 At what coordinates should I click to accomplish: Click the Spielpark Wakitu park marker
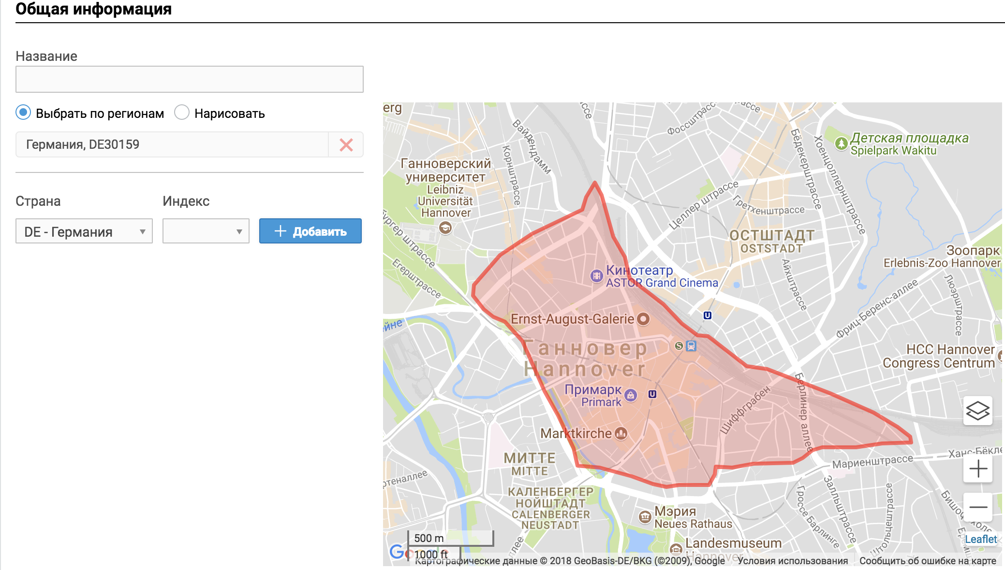tap(841, 143)
